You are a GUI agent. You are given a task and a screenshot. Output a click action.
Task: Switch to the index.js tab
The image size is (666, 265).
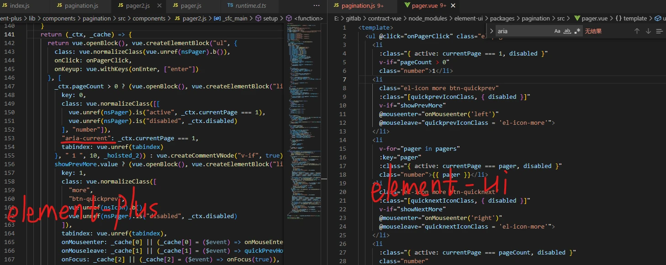coord(19,6)
